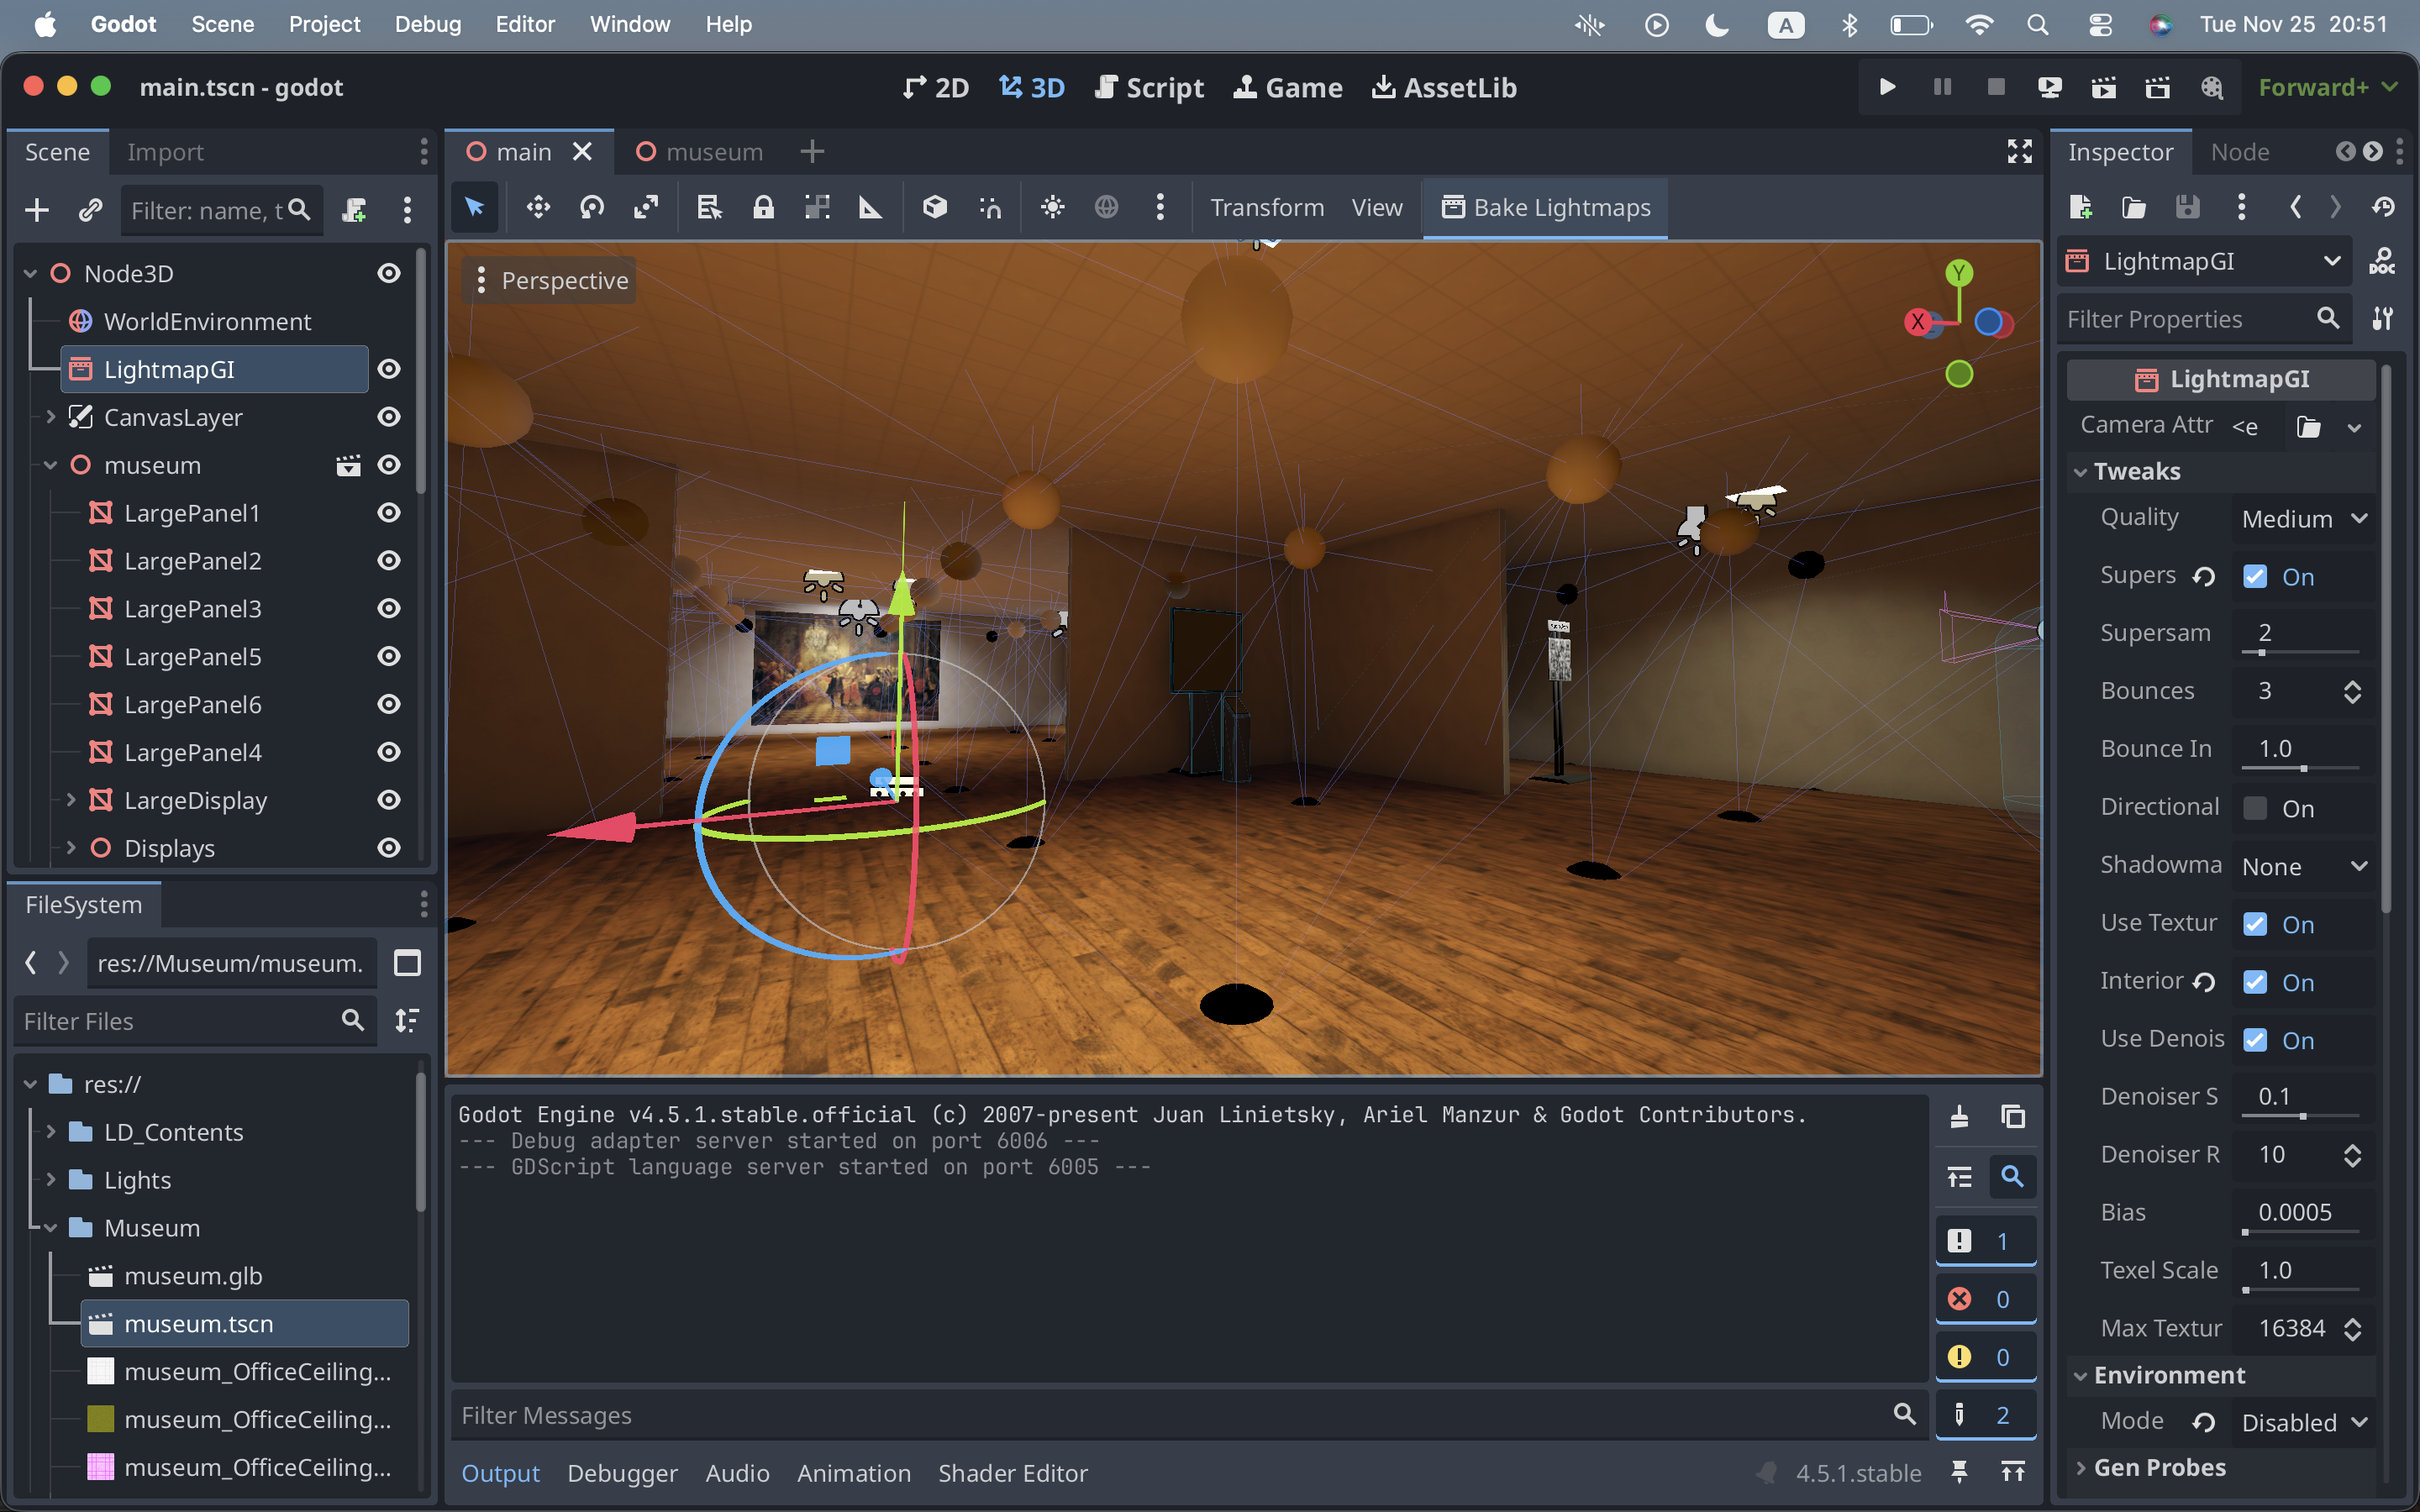Toggle the sun preview icon

1052,207
